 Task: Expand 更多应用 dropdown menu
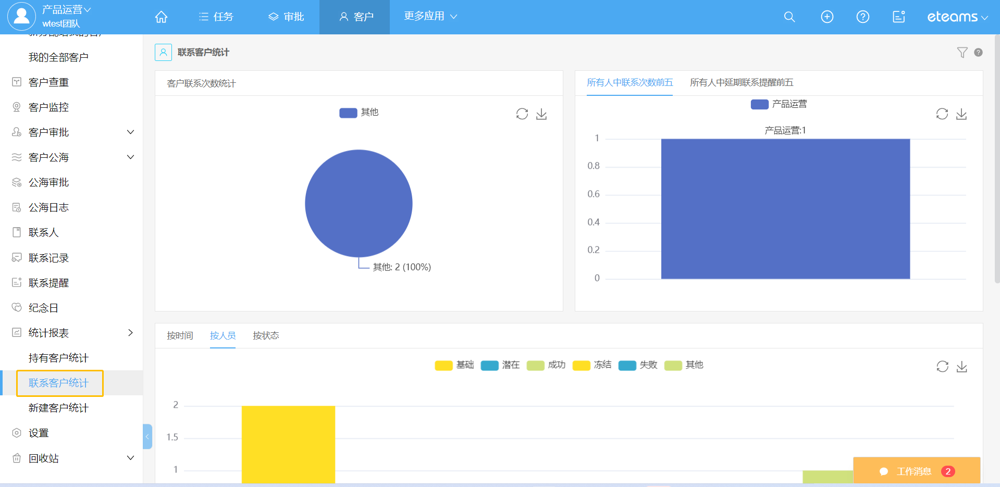430,17
